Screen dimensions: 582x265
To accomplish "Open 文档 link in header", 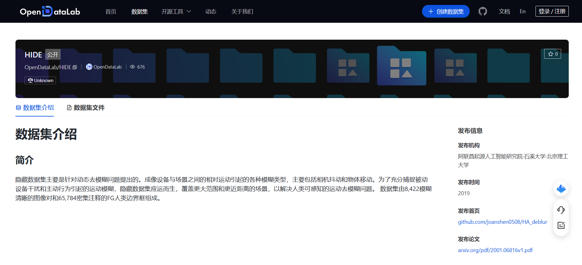I will pos(504,11).
